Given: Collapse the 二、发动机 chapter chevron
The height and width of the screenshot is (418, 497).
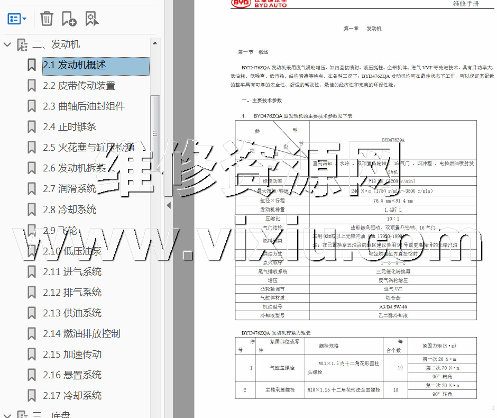Looking at the screenshot, I should tap(7, 45).
